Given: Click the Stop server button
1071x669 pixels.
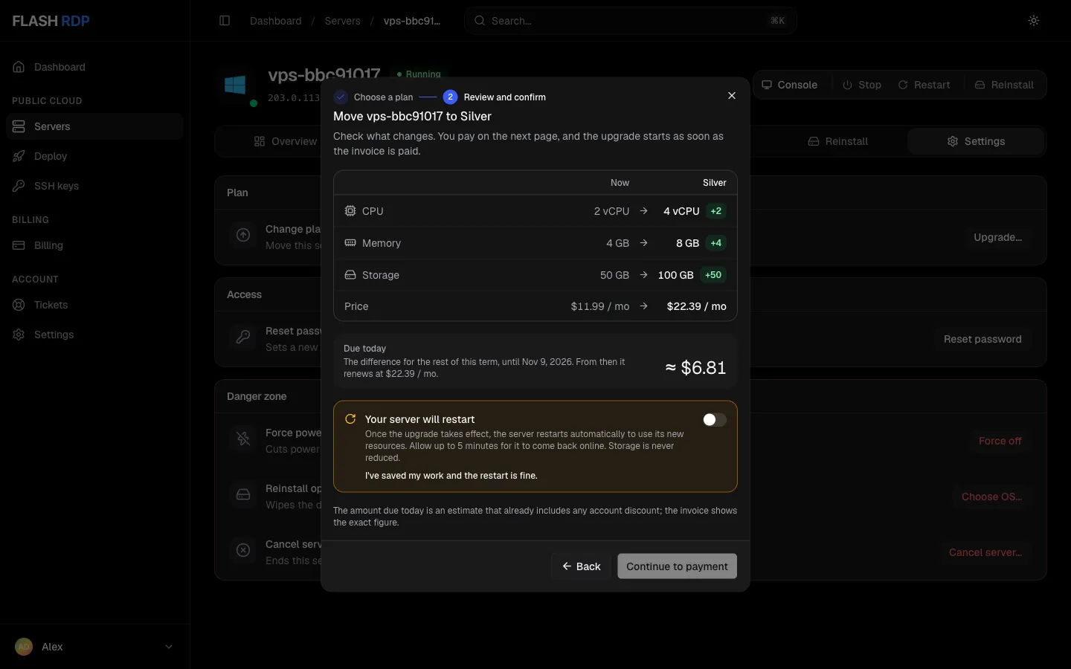Looking at the screenshot, I should (x=862, y=85).
